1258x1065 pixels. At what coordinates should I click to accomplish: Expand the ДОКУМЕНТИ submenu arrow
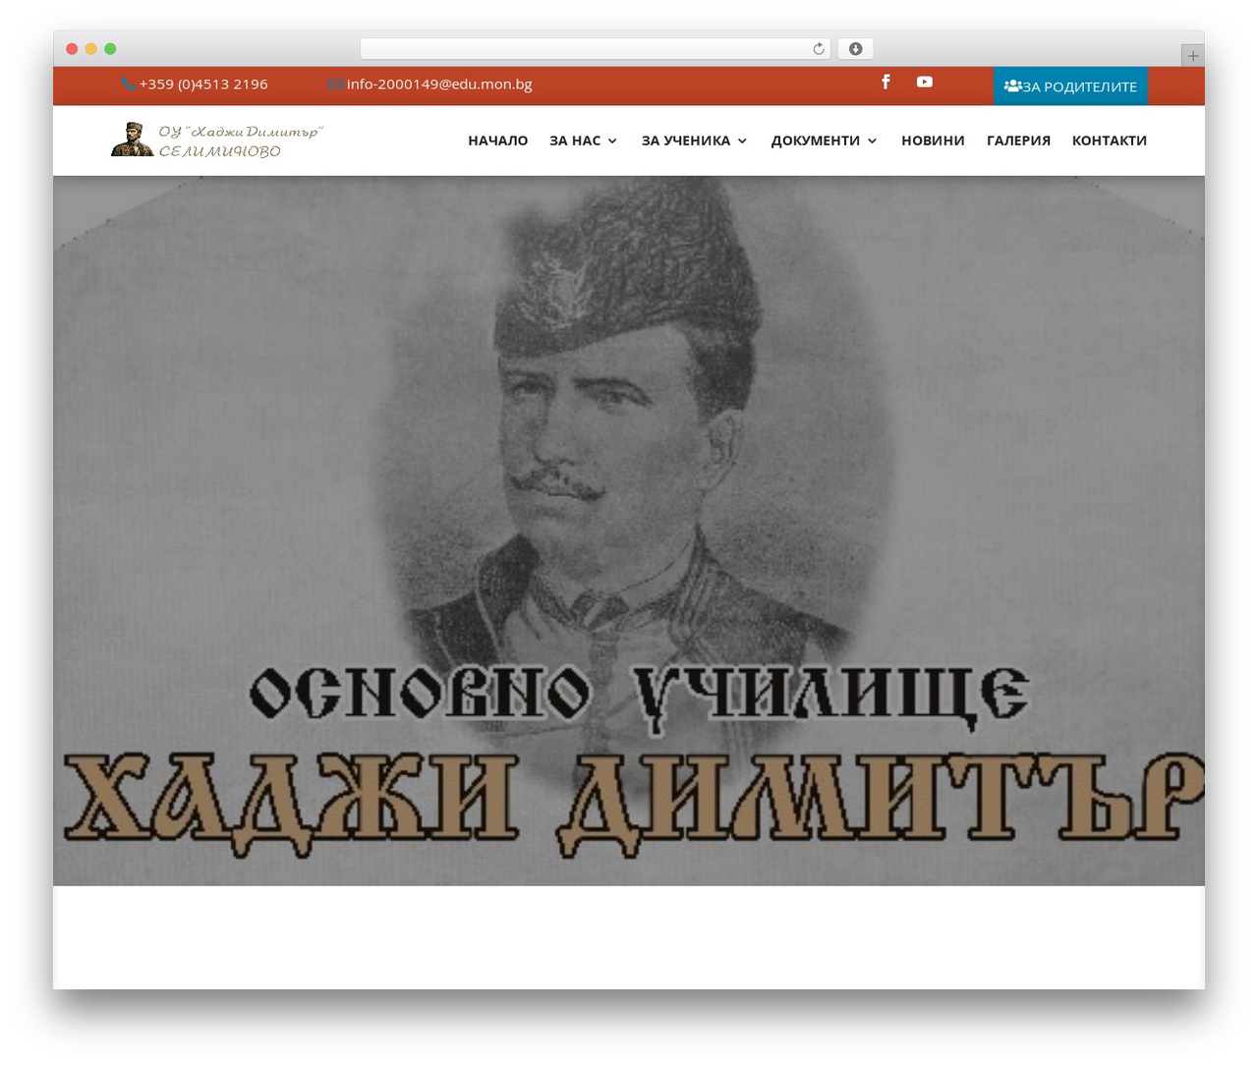(x=872, y=141)
